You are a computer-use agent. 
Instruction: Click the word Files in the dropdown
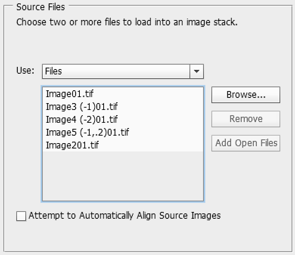point(53,71)
